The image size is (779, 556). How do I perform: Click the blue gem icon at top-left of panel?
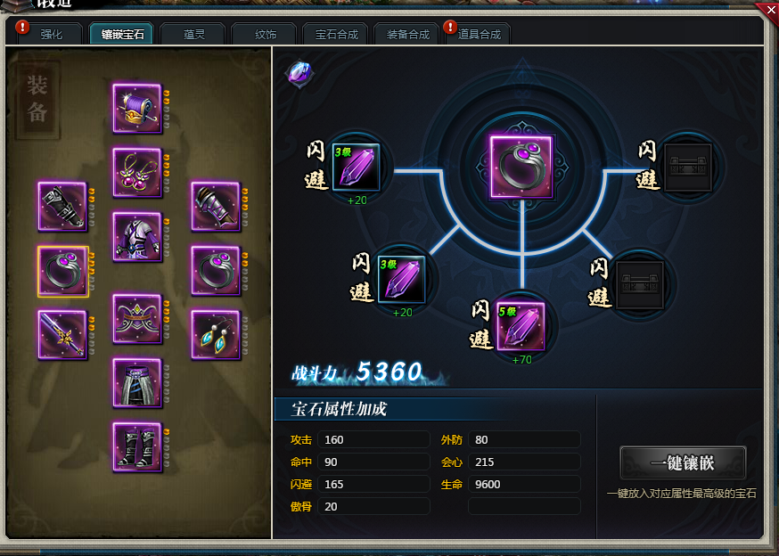click(x=300, y=74)
